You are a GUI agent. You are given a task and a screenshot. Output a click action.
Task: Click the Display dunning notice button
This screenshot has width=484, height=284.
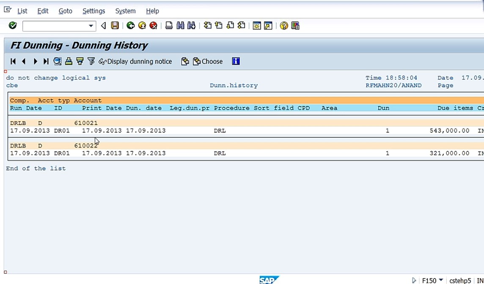(x=135, y=61)
